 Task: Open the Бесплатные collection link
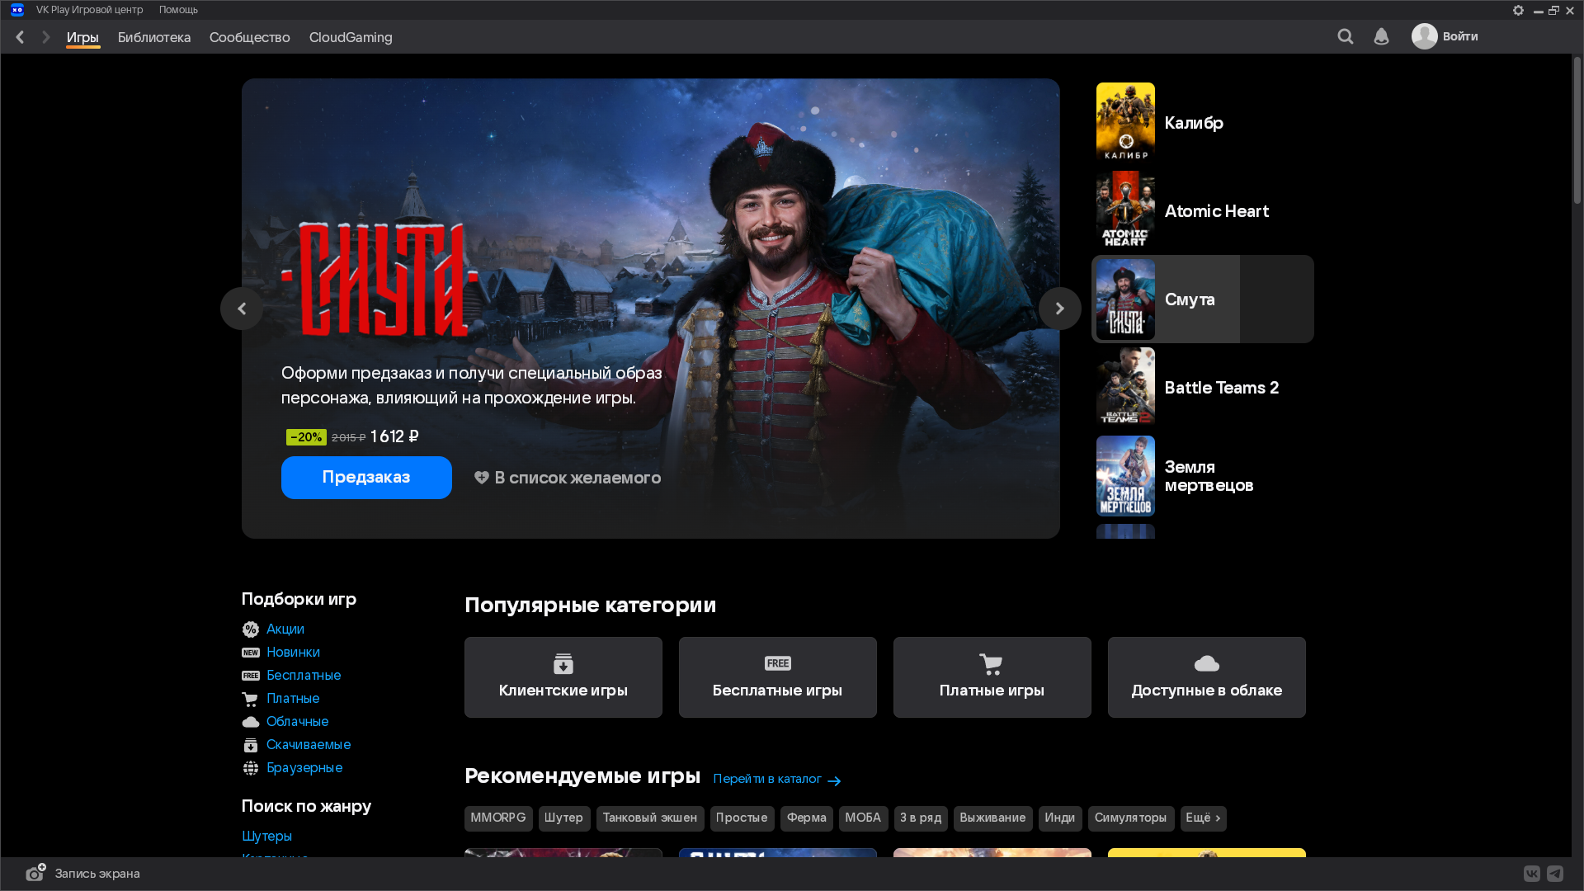pyautogui.click(x=304, y=676)
